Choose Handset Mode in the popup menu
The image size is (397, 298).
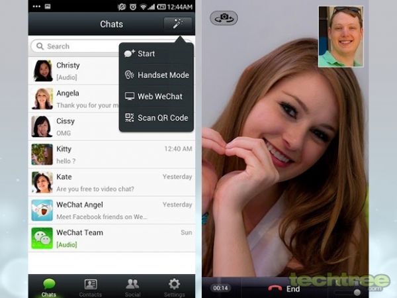(156, 75)
